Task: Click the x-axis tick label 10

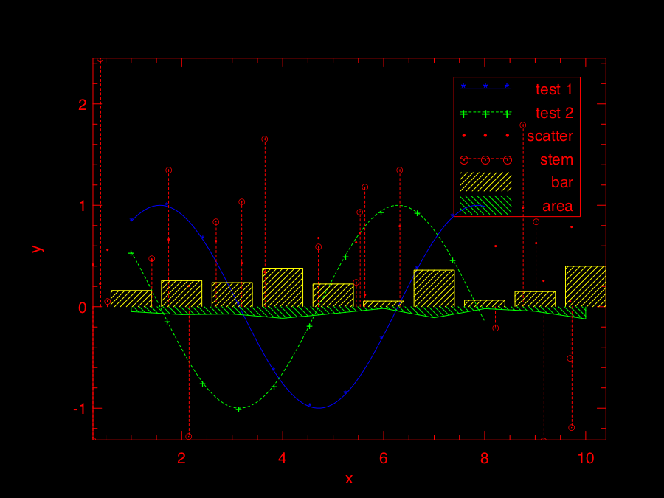Action: pyautogui.click(x=585, y=458)
